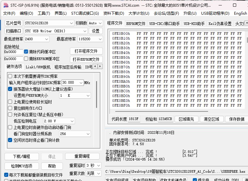Screen dimensions: 248x181
Task: Click the EEPROM start address 0x0000 field
Action: point(13,59)
